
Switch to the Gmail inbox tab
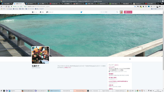point(78,4)
